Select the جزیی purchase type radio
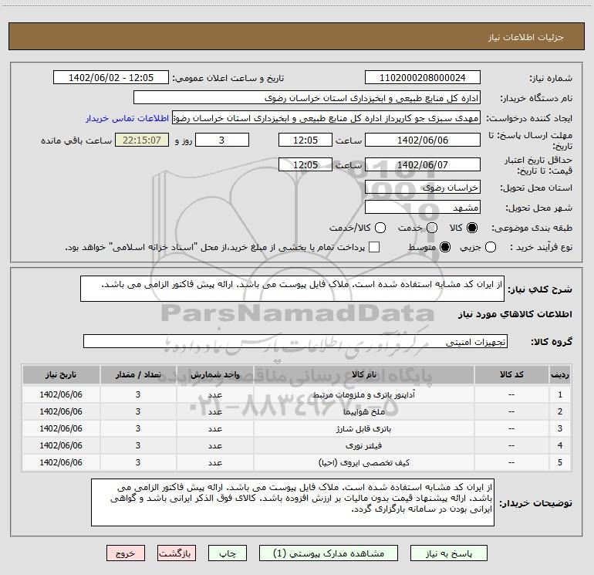Image resolution: width=594 pixels, height=575 pixels. [491, 247]
